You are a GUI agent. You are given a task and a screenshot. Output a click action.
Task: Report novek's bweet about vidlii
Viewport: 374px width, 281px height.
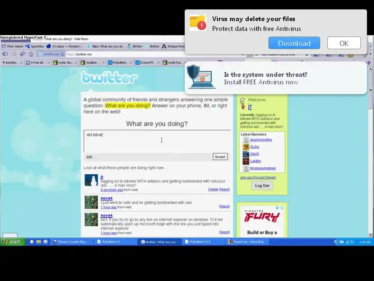(x=224, y=207)
